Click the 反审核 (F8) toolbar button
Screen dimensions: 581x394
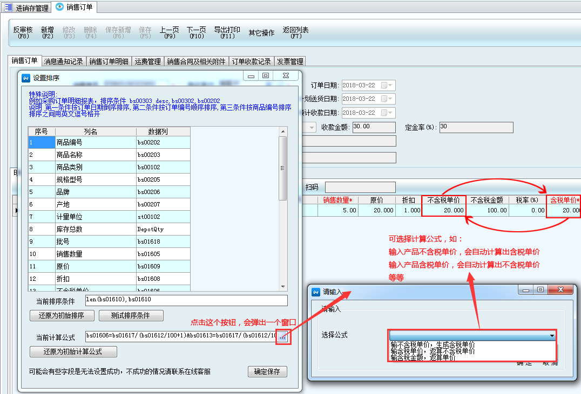click(23, 33)
